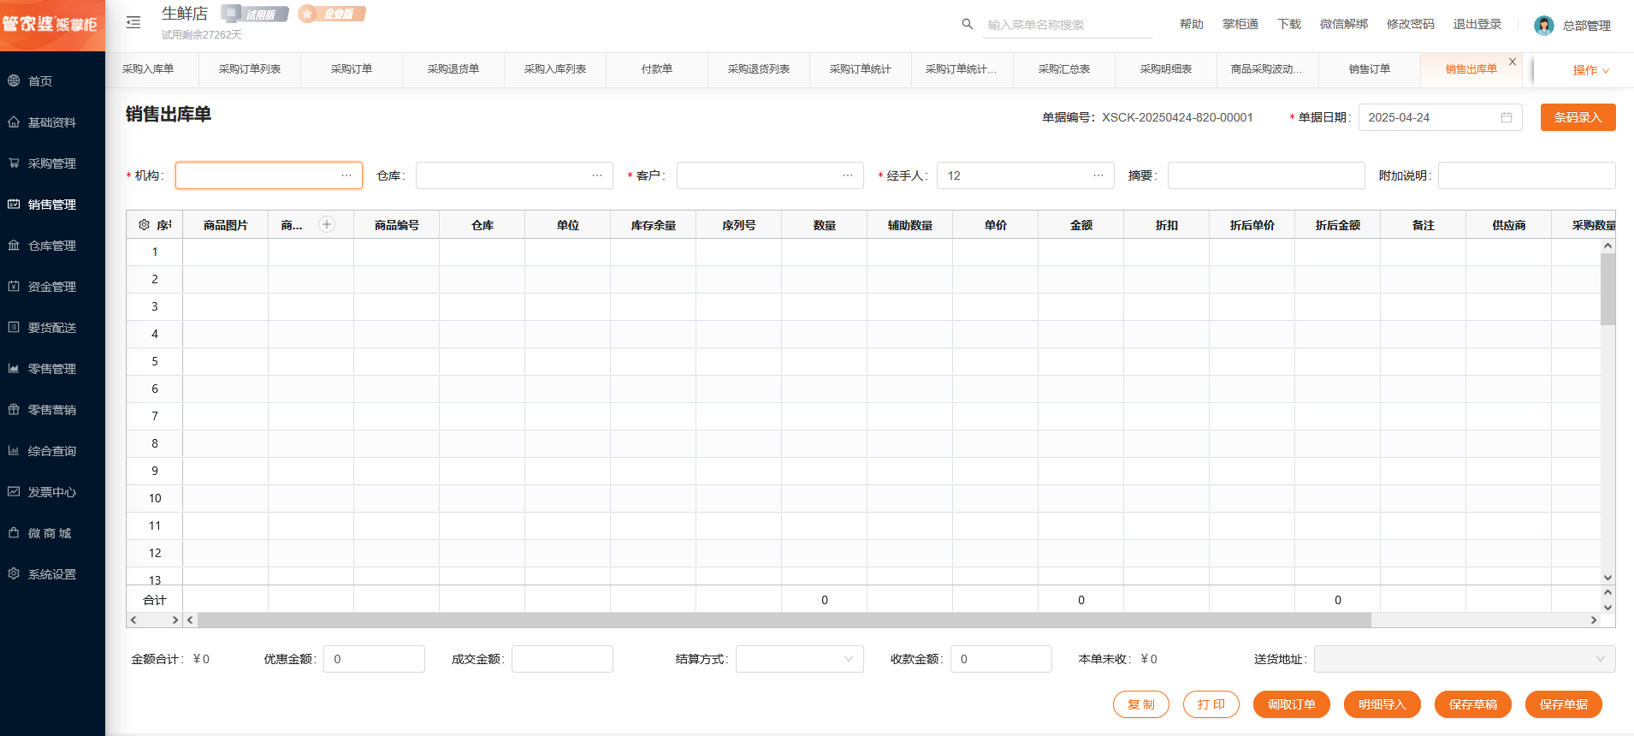Focus the 优惠金额 input field
This screenshot has width=1634, height=736.
pos(374,659)
